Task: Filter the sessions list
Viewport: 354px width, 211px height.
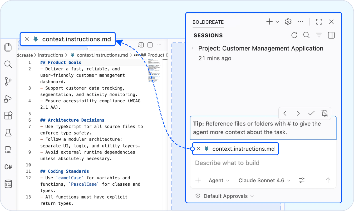Action: tap(319, 35)
